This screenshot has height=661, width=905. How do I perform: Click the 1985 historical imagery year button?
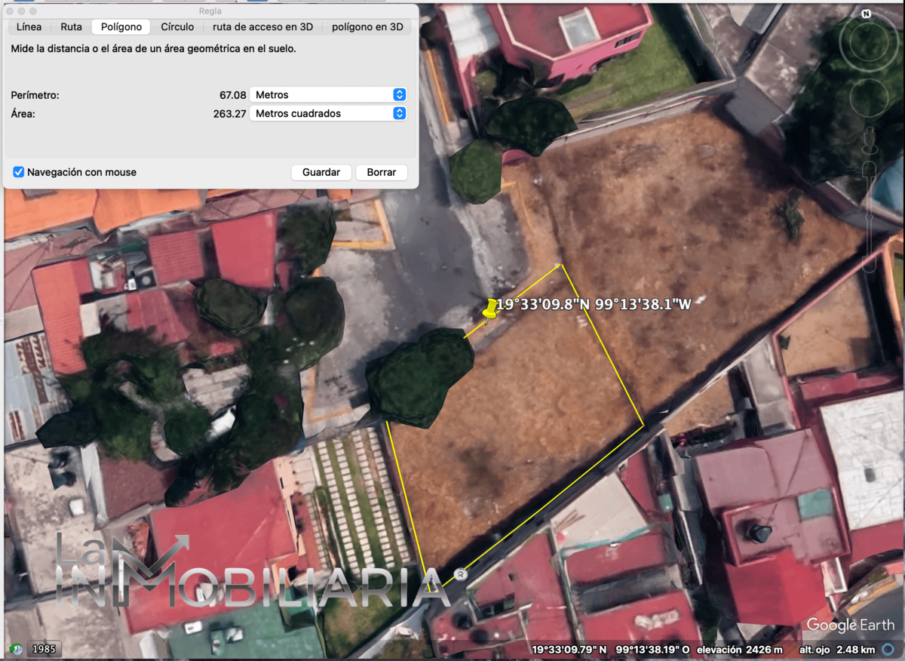pyautogui.click(x=44, y=649)
